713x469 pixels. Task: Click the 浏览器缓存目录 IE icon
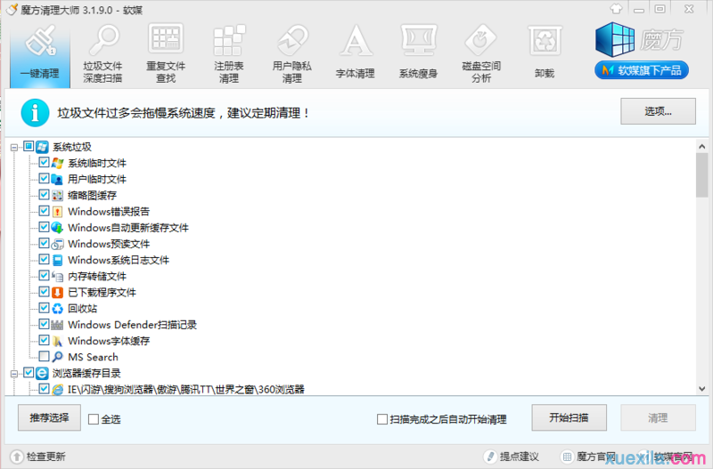coord(42,373)
